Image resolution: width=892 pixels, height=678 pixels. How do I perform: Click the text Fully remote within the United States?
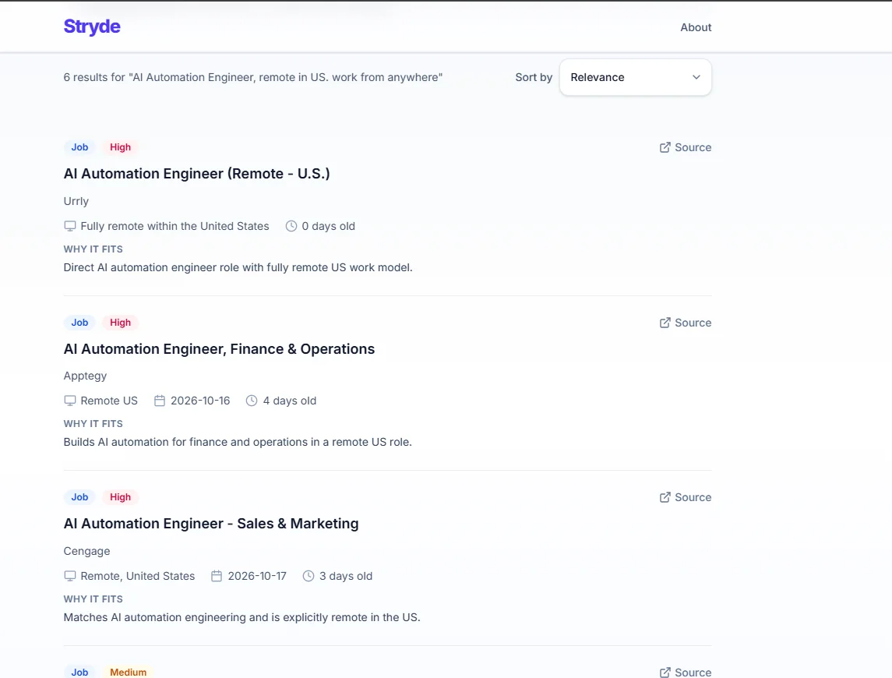tap(175, 226)
